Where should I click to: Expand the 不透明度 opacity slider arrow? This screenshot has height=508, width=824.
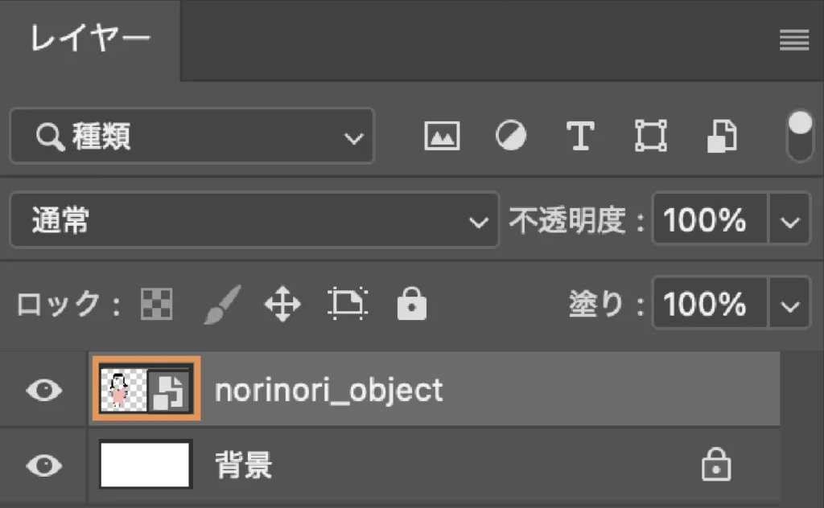(789, 219)
